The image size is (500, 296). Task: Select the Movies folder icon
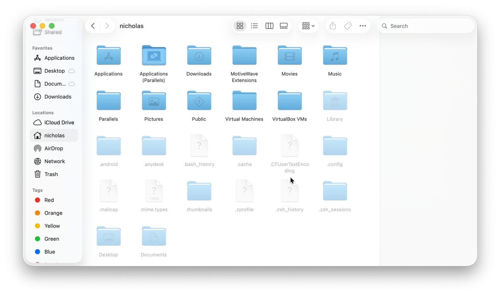click(x=290, y=55)
